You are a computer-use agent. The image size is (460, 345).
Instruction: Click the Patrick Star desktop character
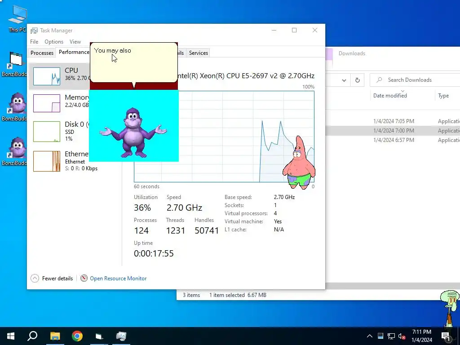(299, 162)
